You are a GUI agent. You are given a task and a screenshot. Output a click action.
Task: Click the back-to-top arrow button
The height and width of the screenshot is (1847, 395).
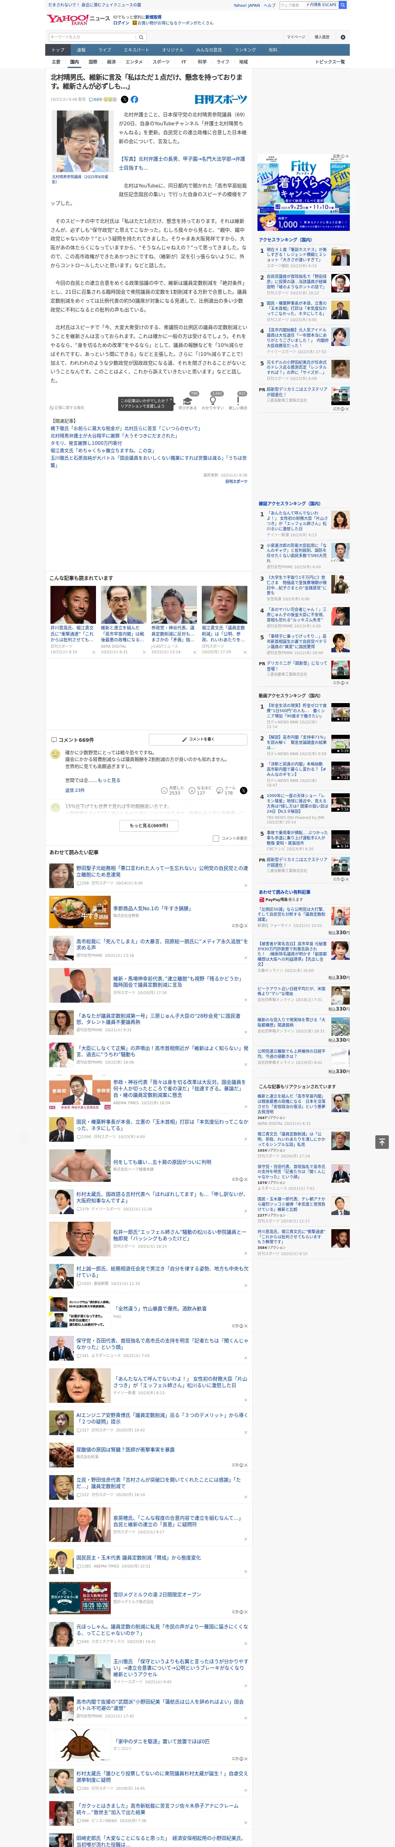pos(382,1142)
